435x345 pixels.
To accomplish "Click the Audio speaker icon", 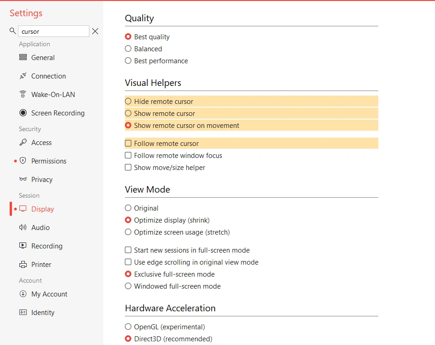I will point(23,228).
